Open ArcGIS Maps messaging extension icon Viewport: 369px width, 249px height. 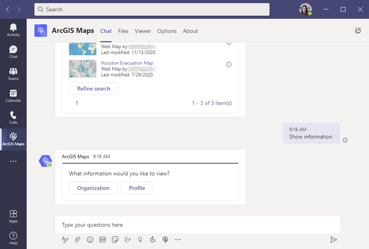(x=165, y=240)
